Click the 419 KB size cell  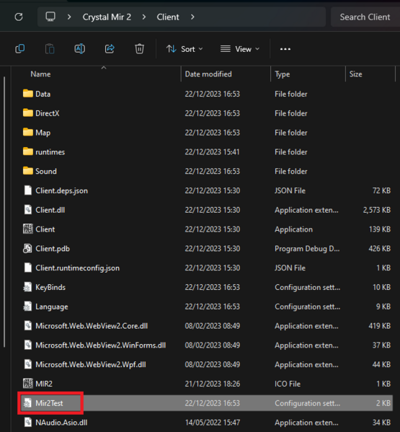point(380,326)
